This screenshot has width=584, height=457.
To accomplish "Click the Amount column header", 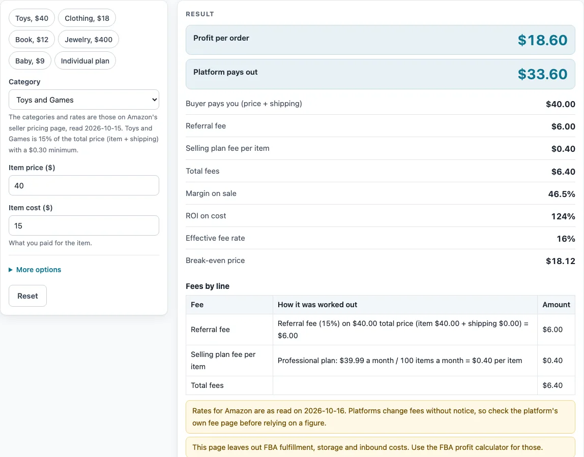I will click(x=556, y=305).
